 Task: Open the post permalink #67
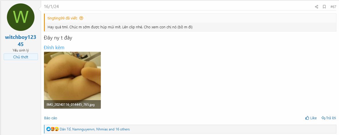tap(333, 7)
